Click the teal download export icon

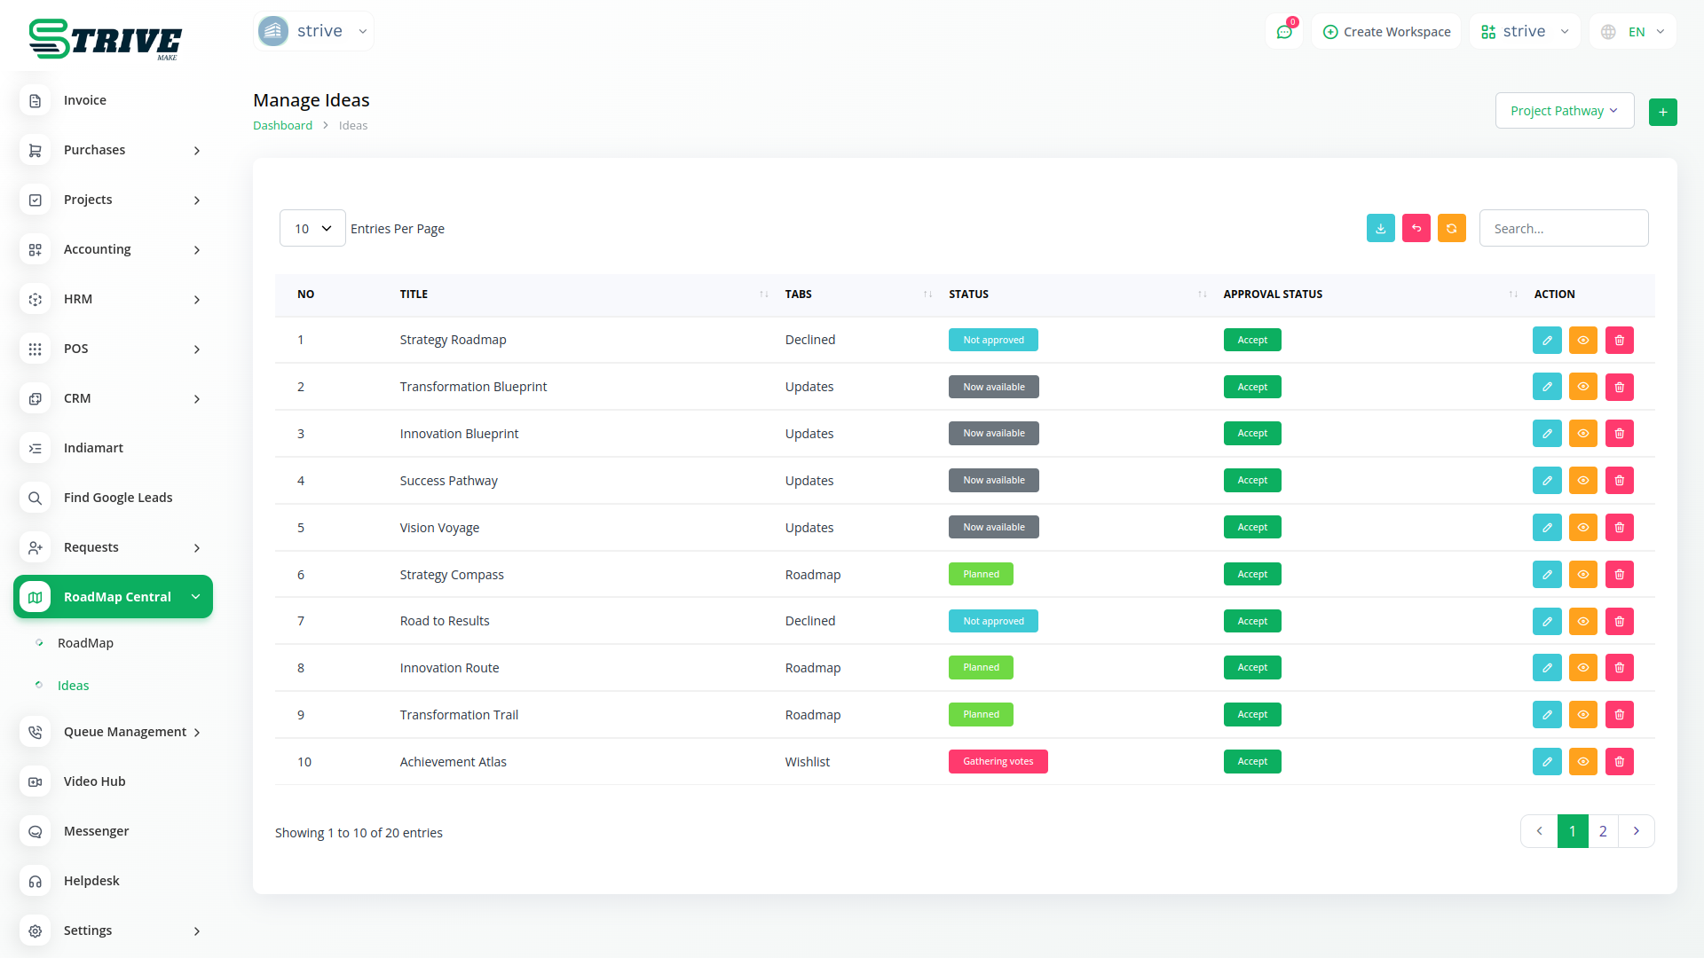[1380, 228]
